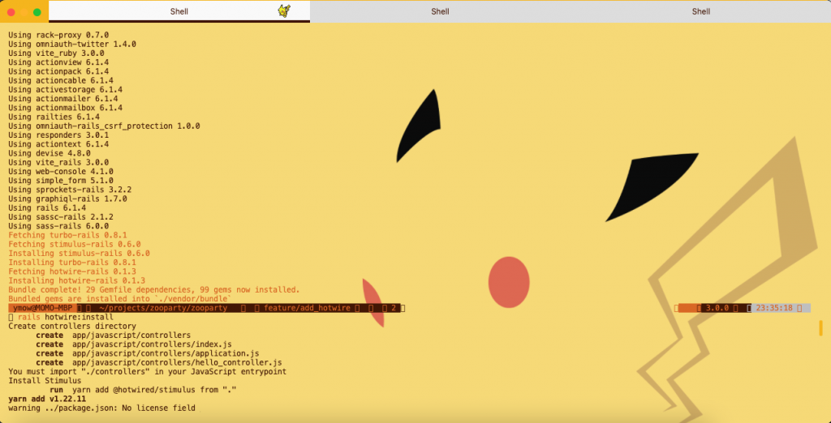Click 'Using rails 6.1.4' line
The image size is (831, 423).
(x=47, y=207)
